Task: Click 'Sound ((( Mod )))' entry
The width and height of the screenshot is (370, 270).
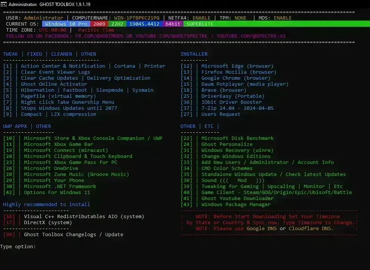Action: pyautogui.click(x=223, y=181)
